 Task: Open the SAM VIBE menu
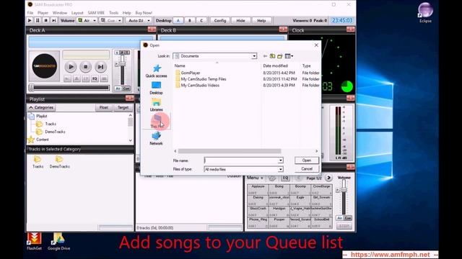tap(96, 13)
